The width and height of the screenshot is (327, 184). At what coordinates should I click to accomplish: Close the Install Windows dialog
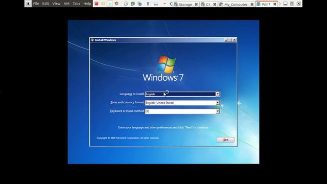coord(235,40)
